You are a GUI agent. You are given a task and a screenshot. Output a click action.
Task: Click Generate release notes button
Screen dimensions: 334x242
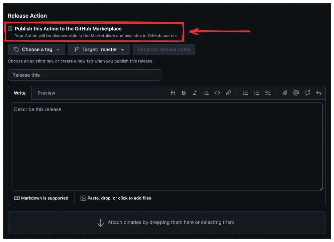pos(163,50)
